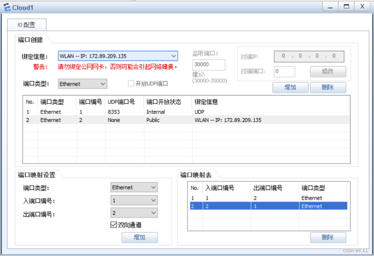This screenshot has width=374, height=256.
Task: Select highlighted mapping row 2 (in 2, out 1)
Action: 269,206
